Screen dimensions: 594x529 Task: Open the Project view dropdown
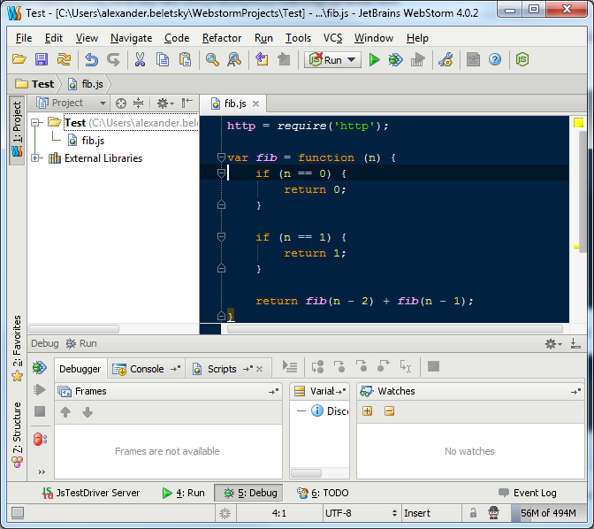(72, 103)
